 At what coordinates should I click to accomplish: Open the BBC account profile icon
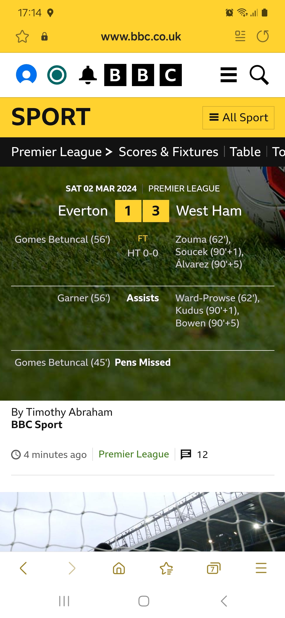[x=26, y=75]
